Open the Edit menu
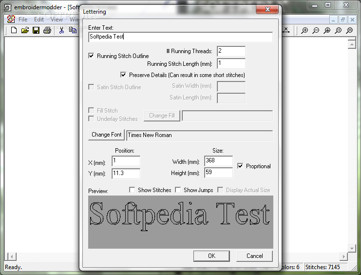 coord(38,20)
